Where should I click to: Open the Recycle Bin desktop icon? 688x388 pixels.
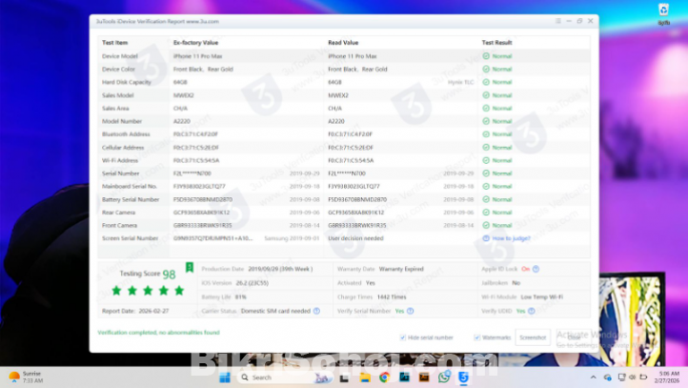(663, 11)
